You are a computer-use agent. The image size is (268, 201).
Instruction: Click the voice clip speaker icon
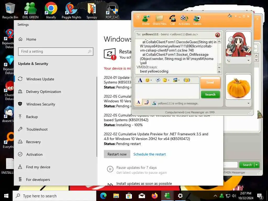click(158, 80)
